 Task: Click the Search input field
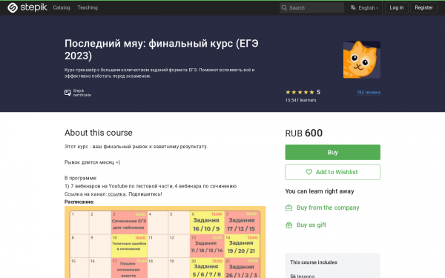pos(311,8)
